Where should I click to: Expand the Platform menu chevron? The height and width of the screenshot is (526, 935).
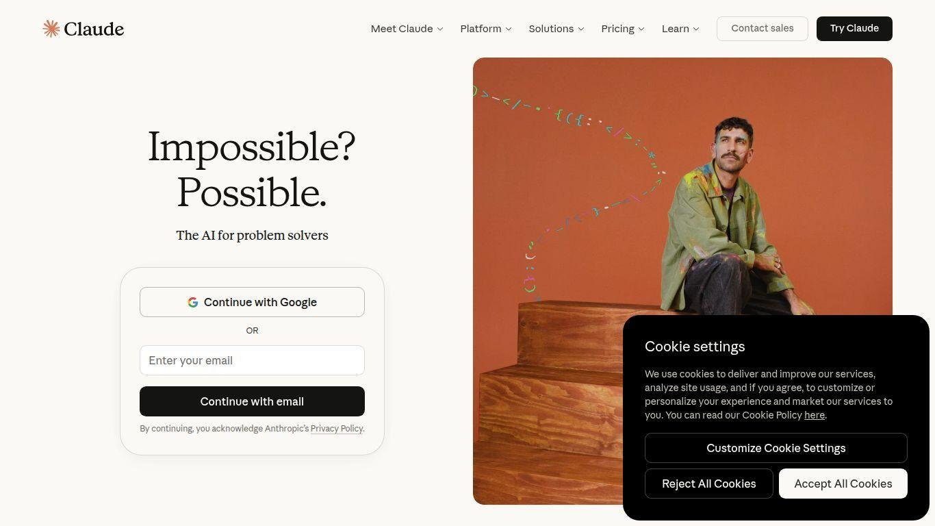[509, 29]
